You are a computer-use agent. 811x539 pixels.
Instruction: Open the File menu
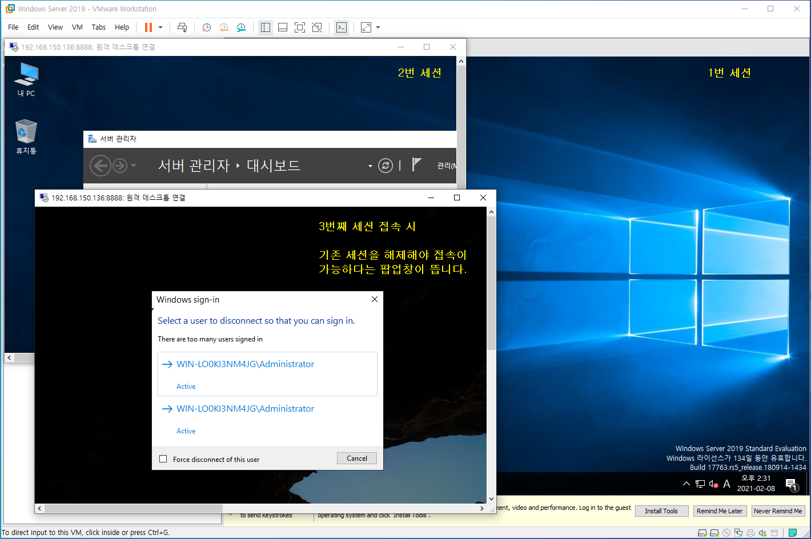[13, 27]
